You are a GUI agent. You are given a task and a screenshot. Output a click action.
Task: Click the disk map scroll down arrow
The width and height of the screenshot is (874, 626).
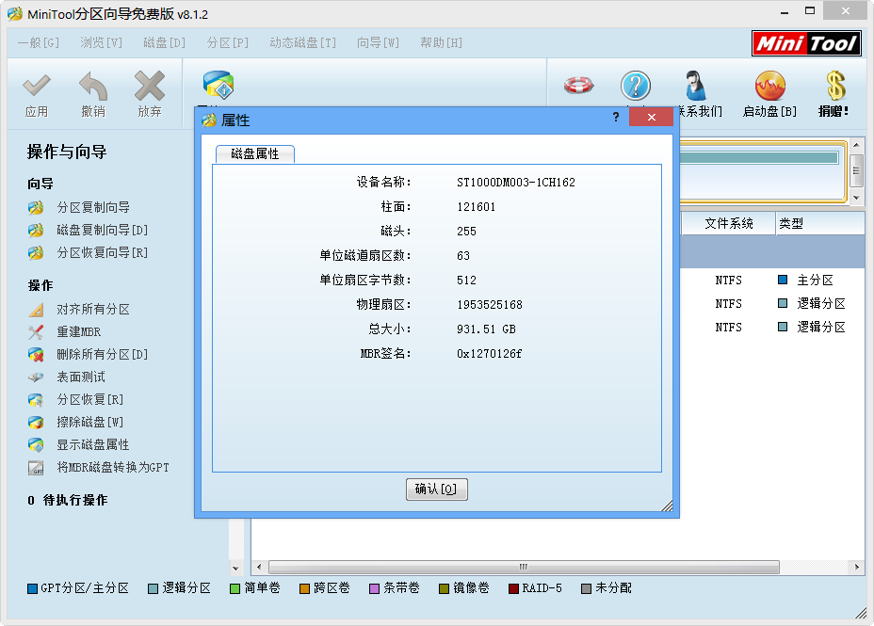pyautogui.click(x=857, y=199)
